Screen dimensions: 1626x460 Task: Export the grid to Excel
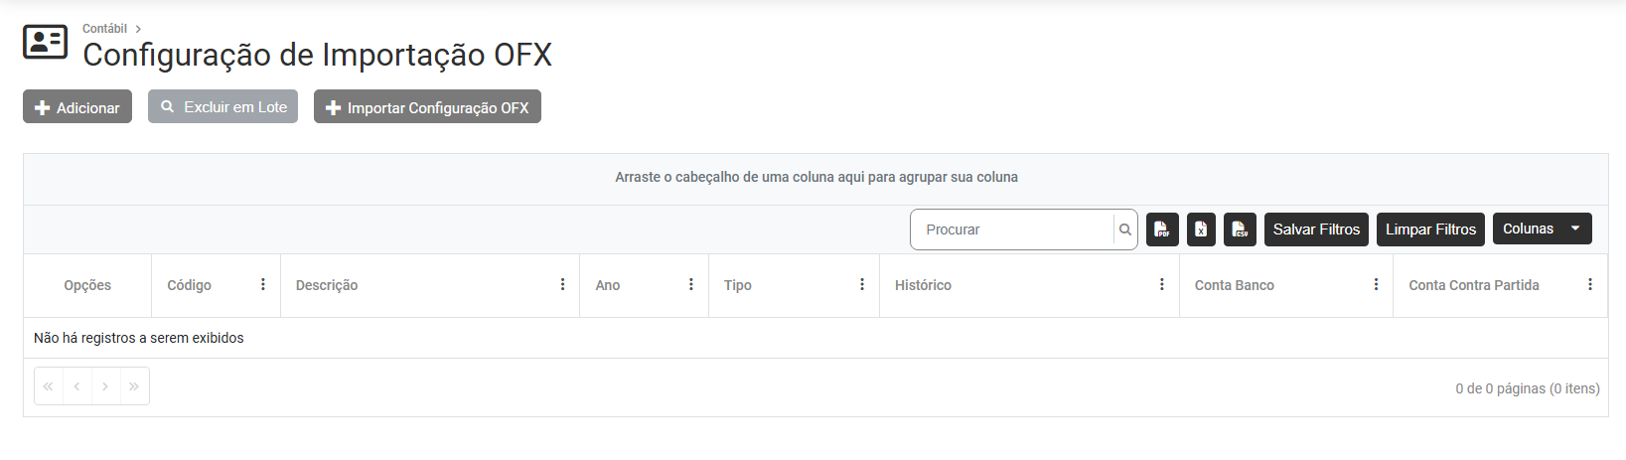[1201, 230]
